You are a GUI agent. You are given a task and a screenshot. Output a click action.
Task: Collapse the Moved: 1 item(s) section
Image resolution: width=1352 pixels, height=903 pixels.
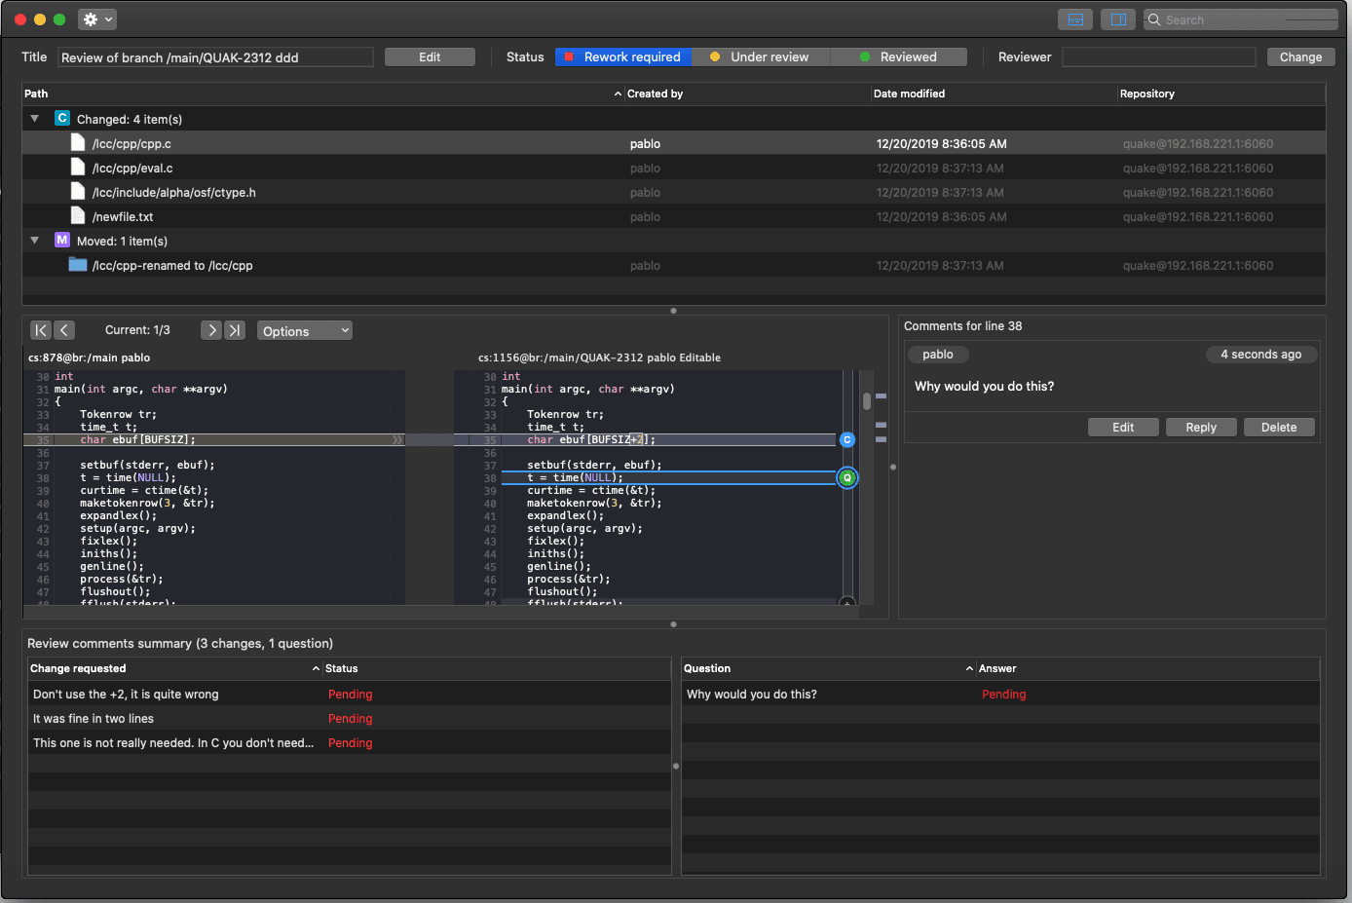pyautogui.click(x=34, y=240)
